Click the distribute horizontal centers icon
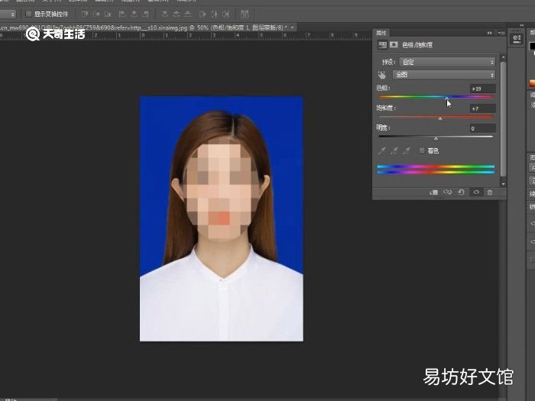 tap(214, 14)
